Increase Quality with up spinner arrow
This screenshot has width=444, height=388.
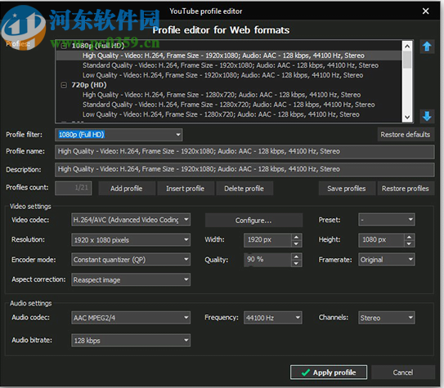point(297,256)
